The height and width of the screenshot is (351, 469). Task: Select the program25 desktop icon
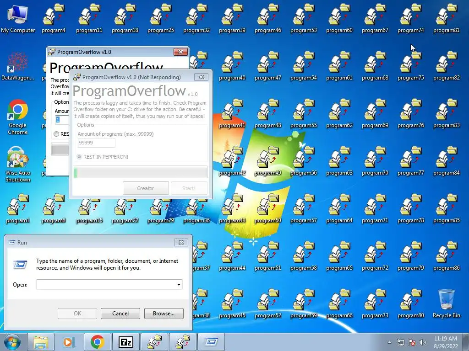[161, 18]
